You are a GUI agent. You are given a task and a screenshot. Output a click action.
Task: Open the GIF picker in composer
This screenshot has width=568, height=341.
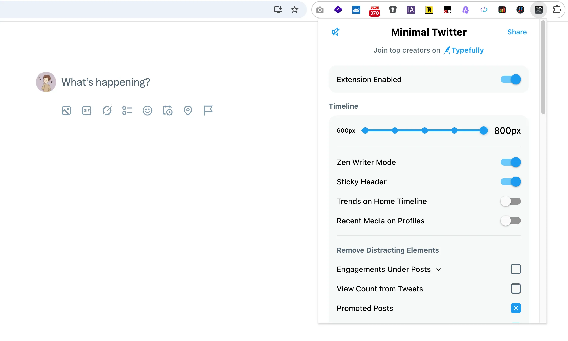pos(87,111)
